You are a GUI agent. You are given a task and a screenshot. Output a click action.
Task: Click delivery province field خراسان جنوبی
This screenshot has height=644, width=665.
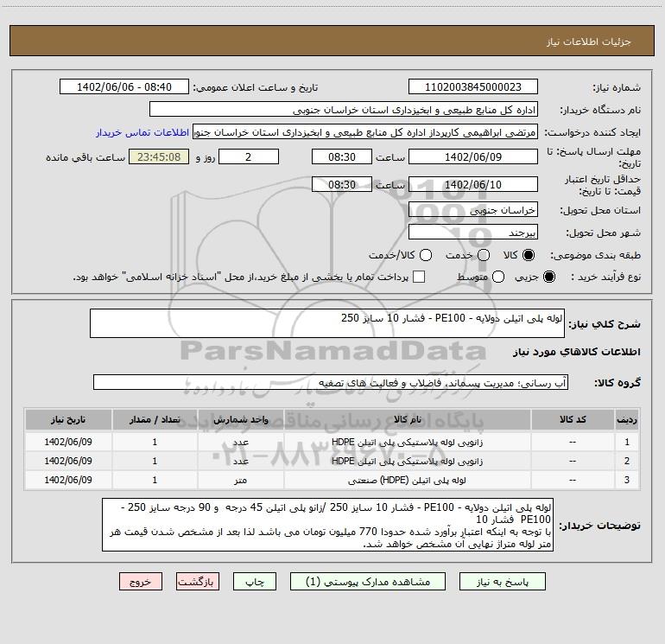click(473, 210)
